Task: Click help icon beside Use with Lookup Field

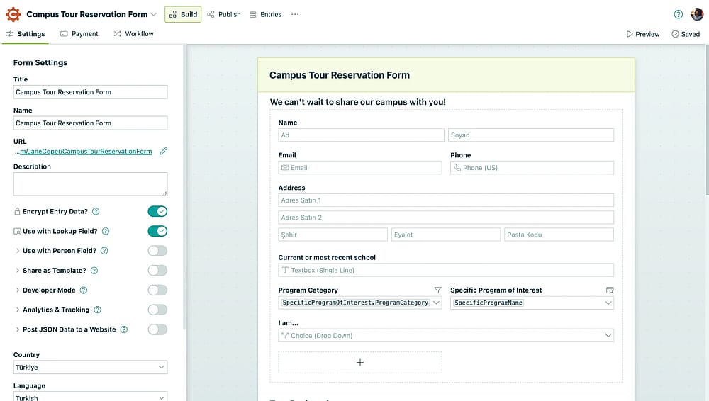Action: (106, 231)
